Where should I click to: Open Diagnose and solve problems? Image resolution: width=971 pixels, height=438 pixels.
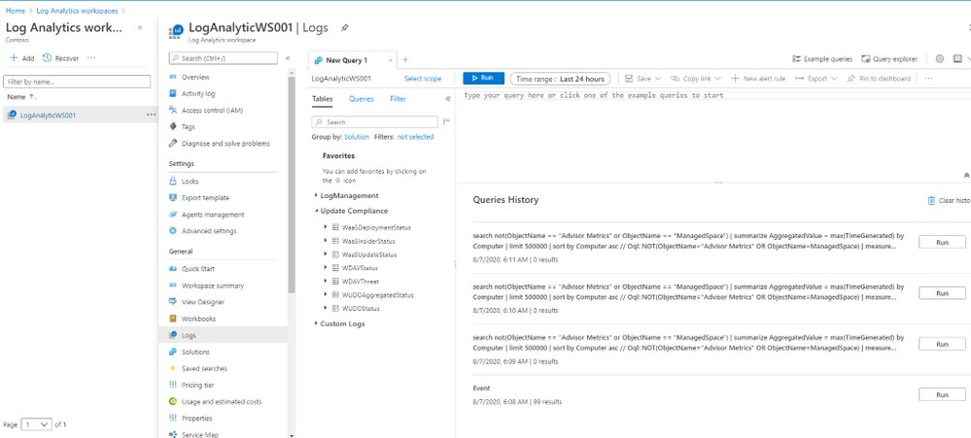[x=226, y=144]
